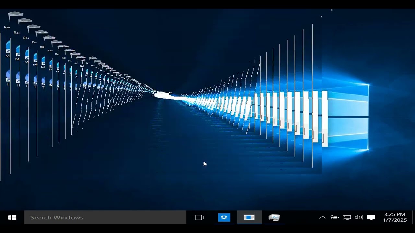Screen dimensions: 415x233
Task: Show hidden system tray icons
Action: [x=323, y=217]
